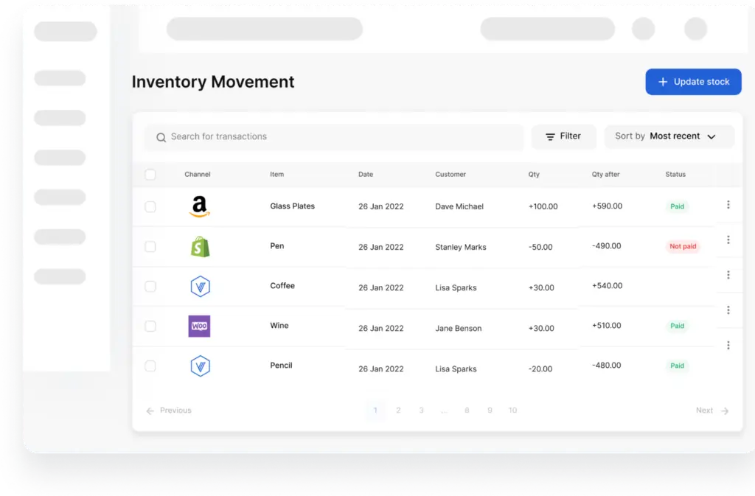Image resolution: width=755 pixels, height=496 pixels.
Task: Open the kebab menu on the Coffee row
Action: coord(728,274)
